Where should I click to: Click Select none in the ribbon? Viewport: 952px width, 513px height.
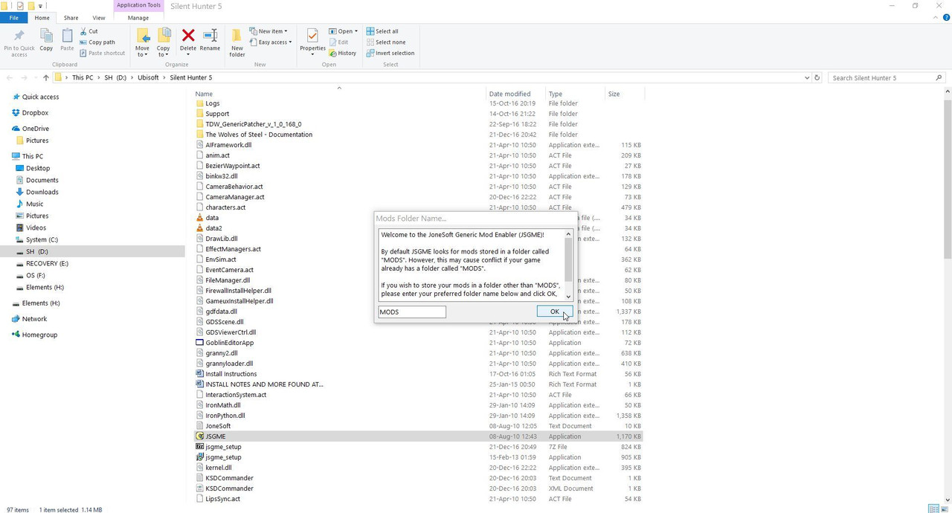(x=385, y=42)
